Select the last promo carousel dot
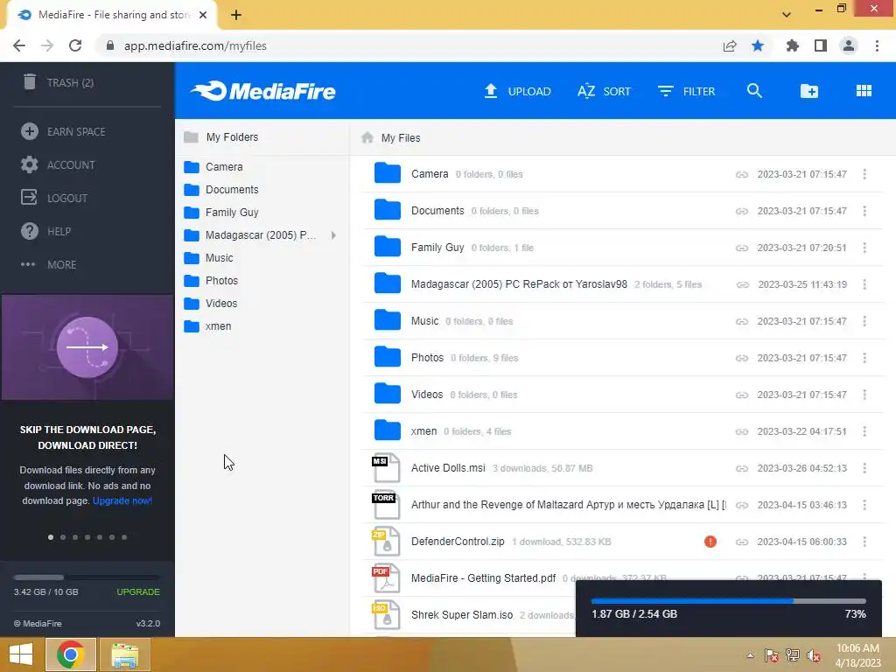This screenshot has height=672, width=896. pos(124,537)
